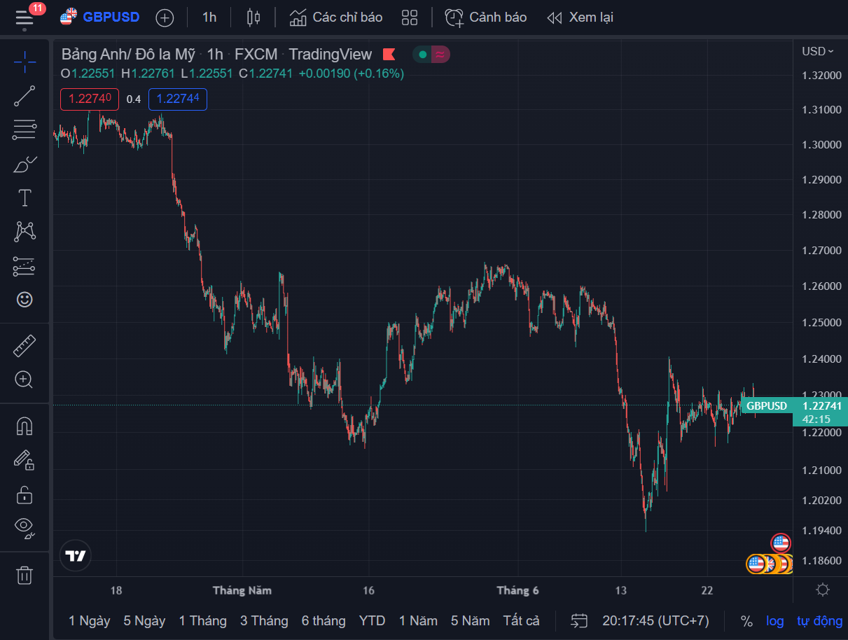Select the trend line tool

click(25, 96)
